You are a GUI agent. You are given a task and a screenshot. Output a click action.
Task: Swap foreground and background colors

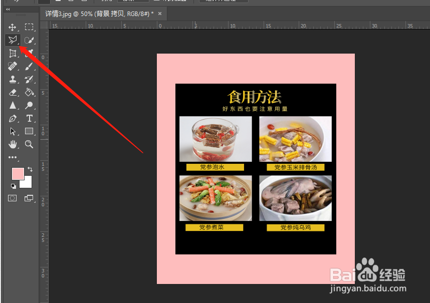(30, 169)
